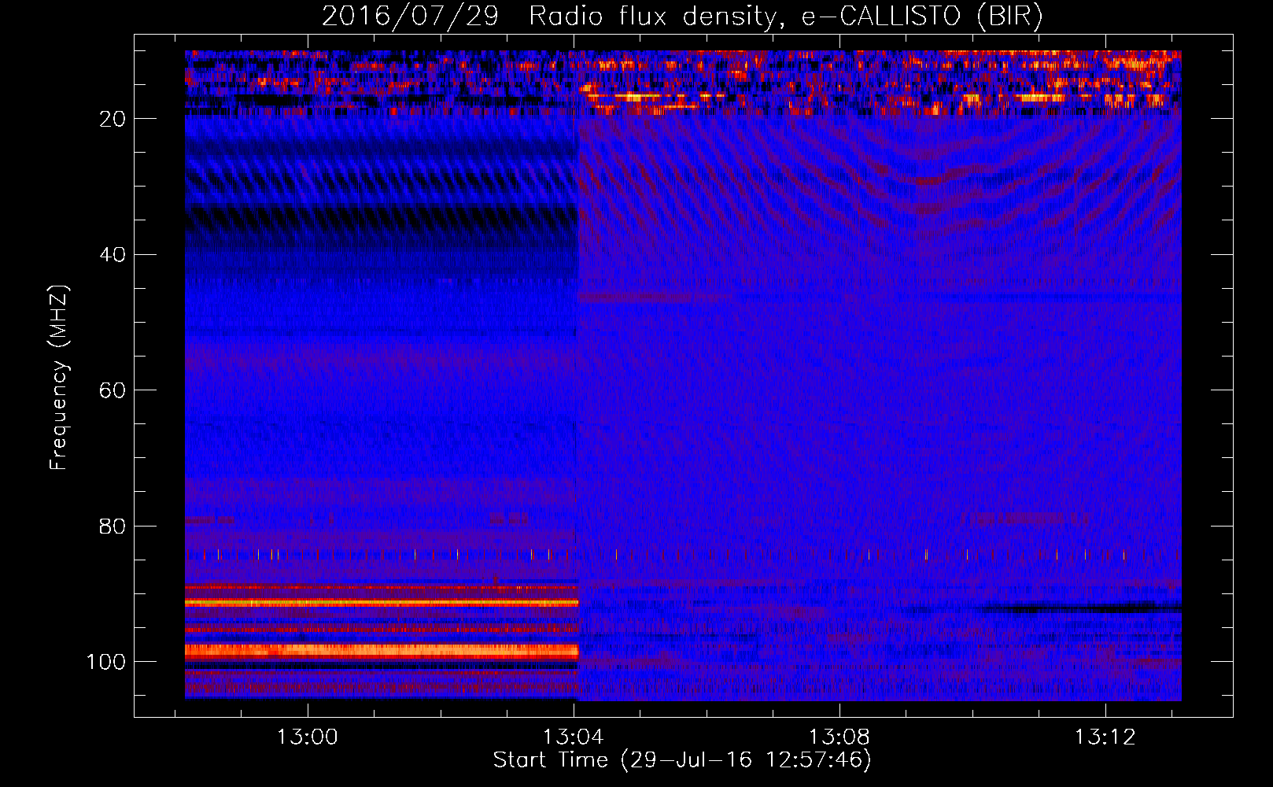
Task: Click the "20" frequency tick label
Action: [x=113, y=119]
